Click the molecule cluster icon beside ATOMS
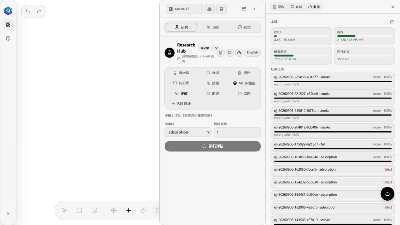This screenshot has height=225, width=400. 209,9
